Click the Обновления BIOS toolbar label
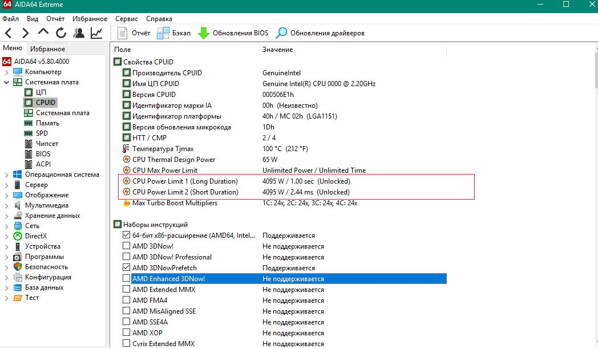598x349 pixels. click(x=241, y=33)
